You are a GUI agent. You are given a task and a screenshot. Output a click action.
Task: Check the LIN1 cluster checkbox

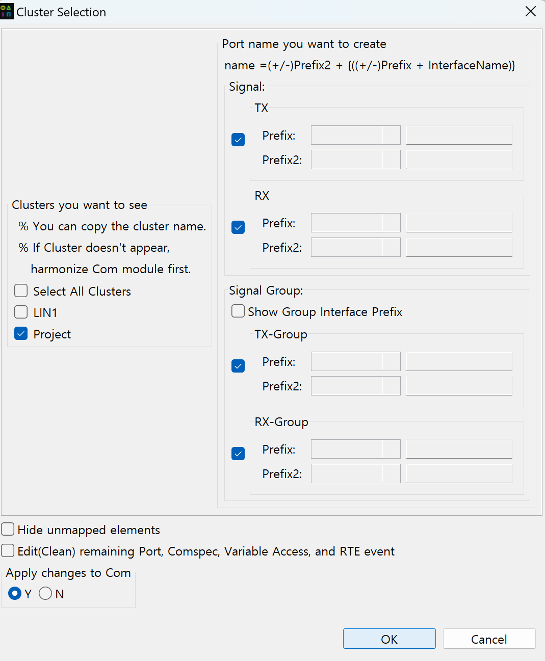[x=21, y=312]
